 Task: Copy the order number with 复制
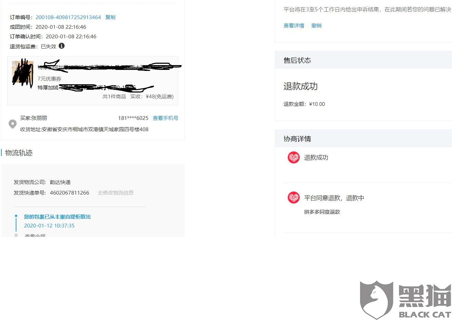(x=110, y=17)
